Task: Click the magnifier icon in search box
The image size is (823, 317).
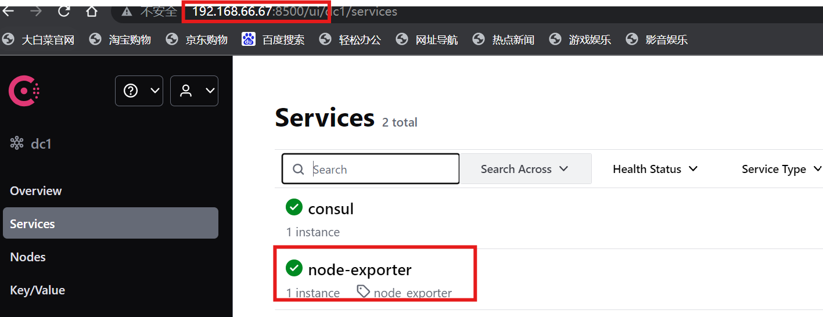Action: pos(299,169)
